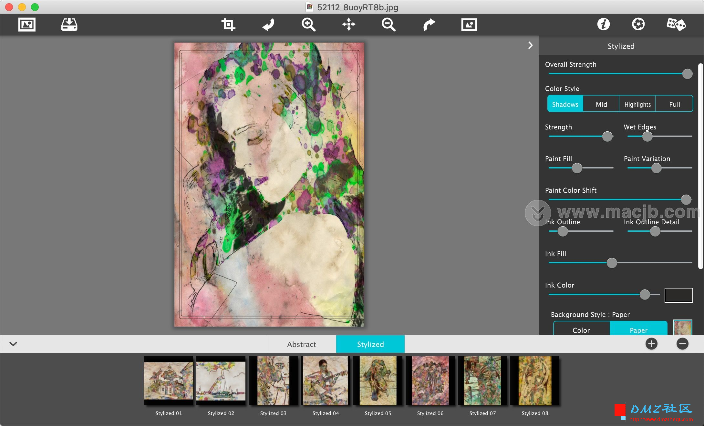Adjust the Paint Variation slider
Screen dimensions: 704x426
656,168
